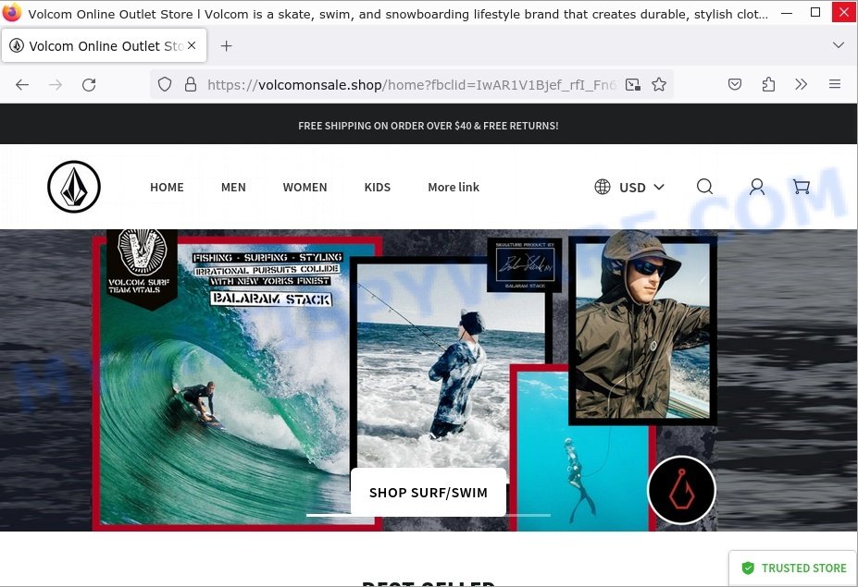Open the extensions puzzle icon
The height and width of the screenshot is (587, 858).
pos(768,84)
